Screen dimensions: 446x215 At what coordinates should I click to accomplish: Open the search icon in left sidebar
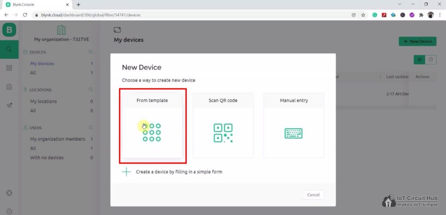pos(9,49)
